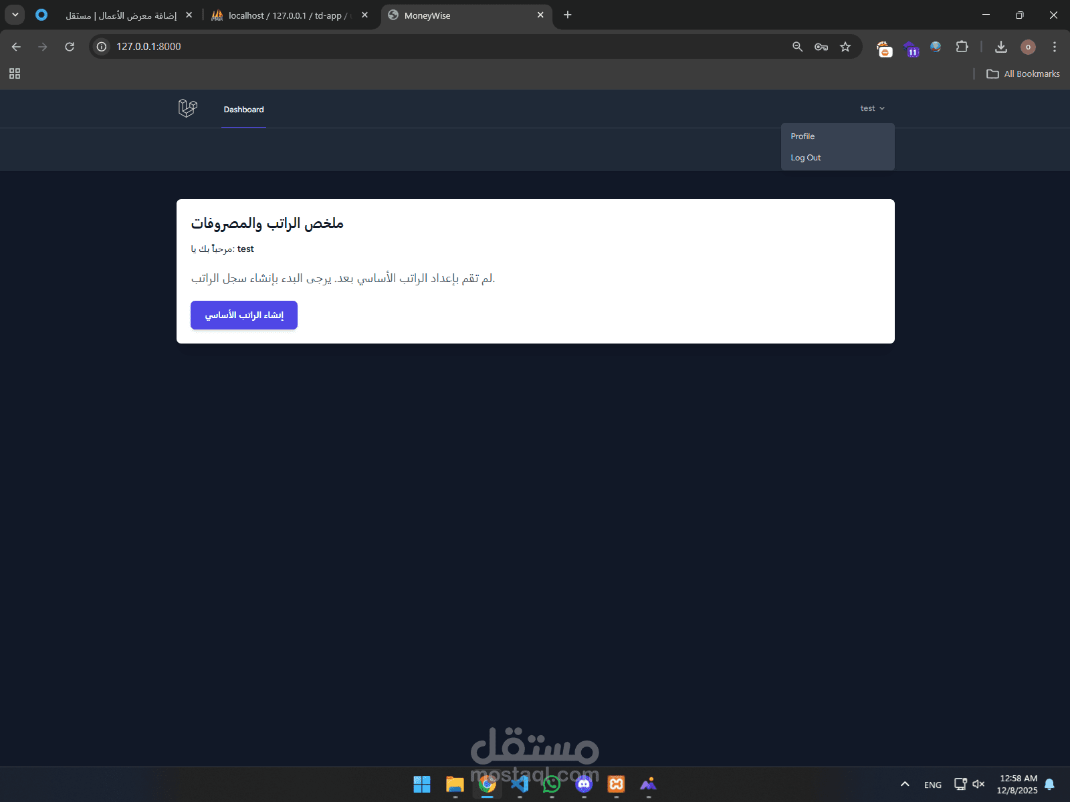Show hidden system tray icons
Viewport: 1070px width, 802px height.
pyautogui.click(x=905, y=784)
